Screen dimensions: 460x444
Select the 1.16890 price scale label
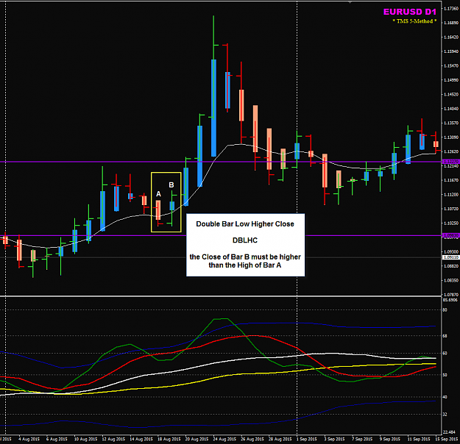tap(451, 23)
